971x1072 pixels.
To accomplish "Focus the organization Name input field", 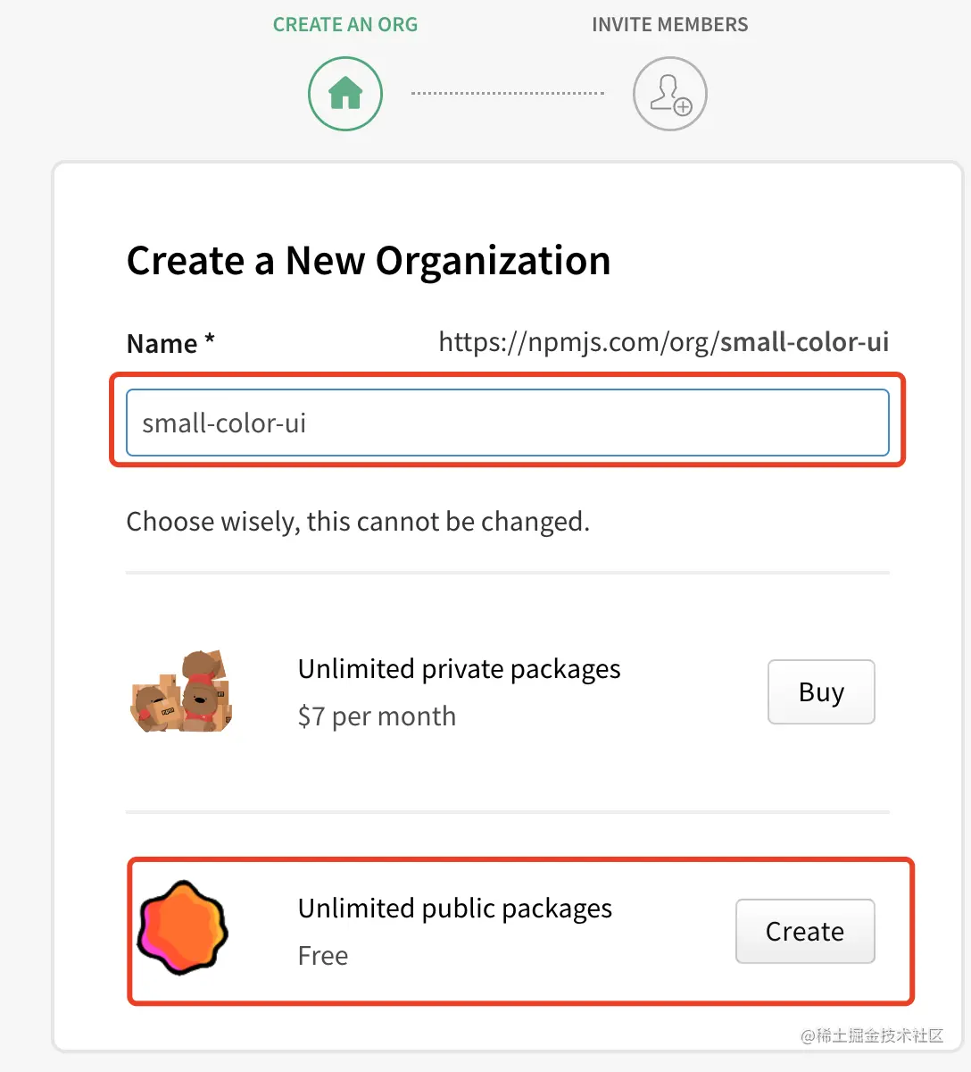I will pyautogui.click(x=507, y=423).
